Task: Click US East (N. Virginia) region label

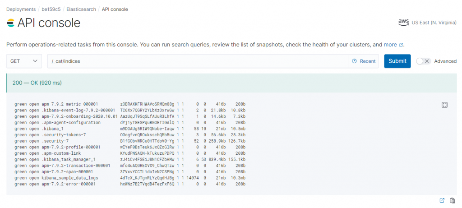Action: (434, 23)
